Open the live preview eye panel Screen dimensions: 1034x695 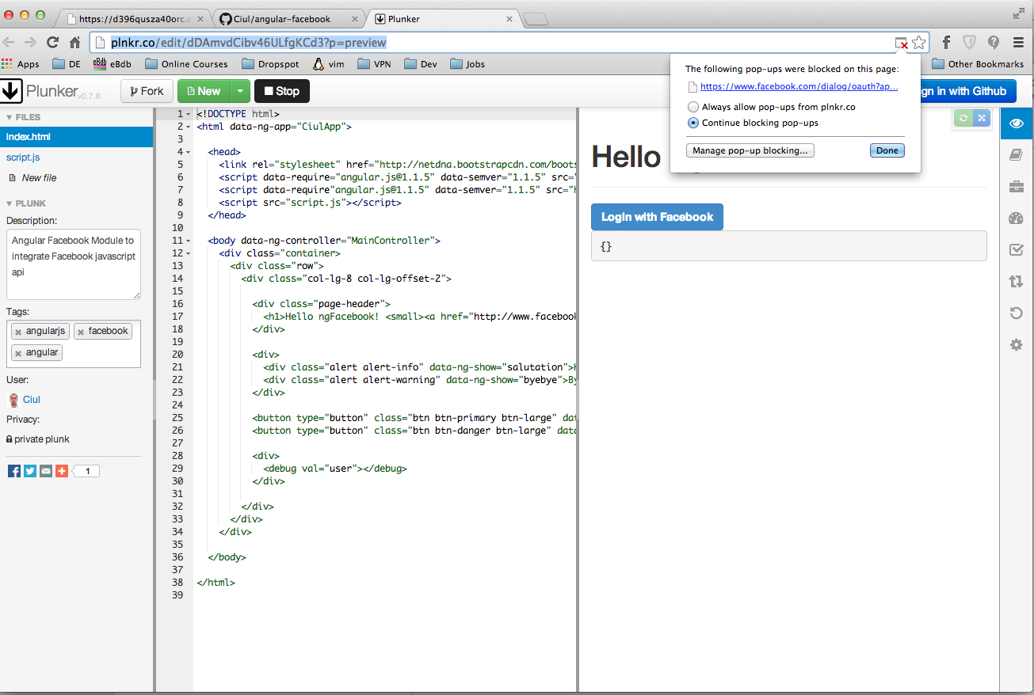1017,123
